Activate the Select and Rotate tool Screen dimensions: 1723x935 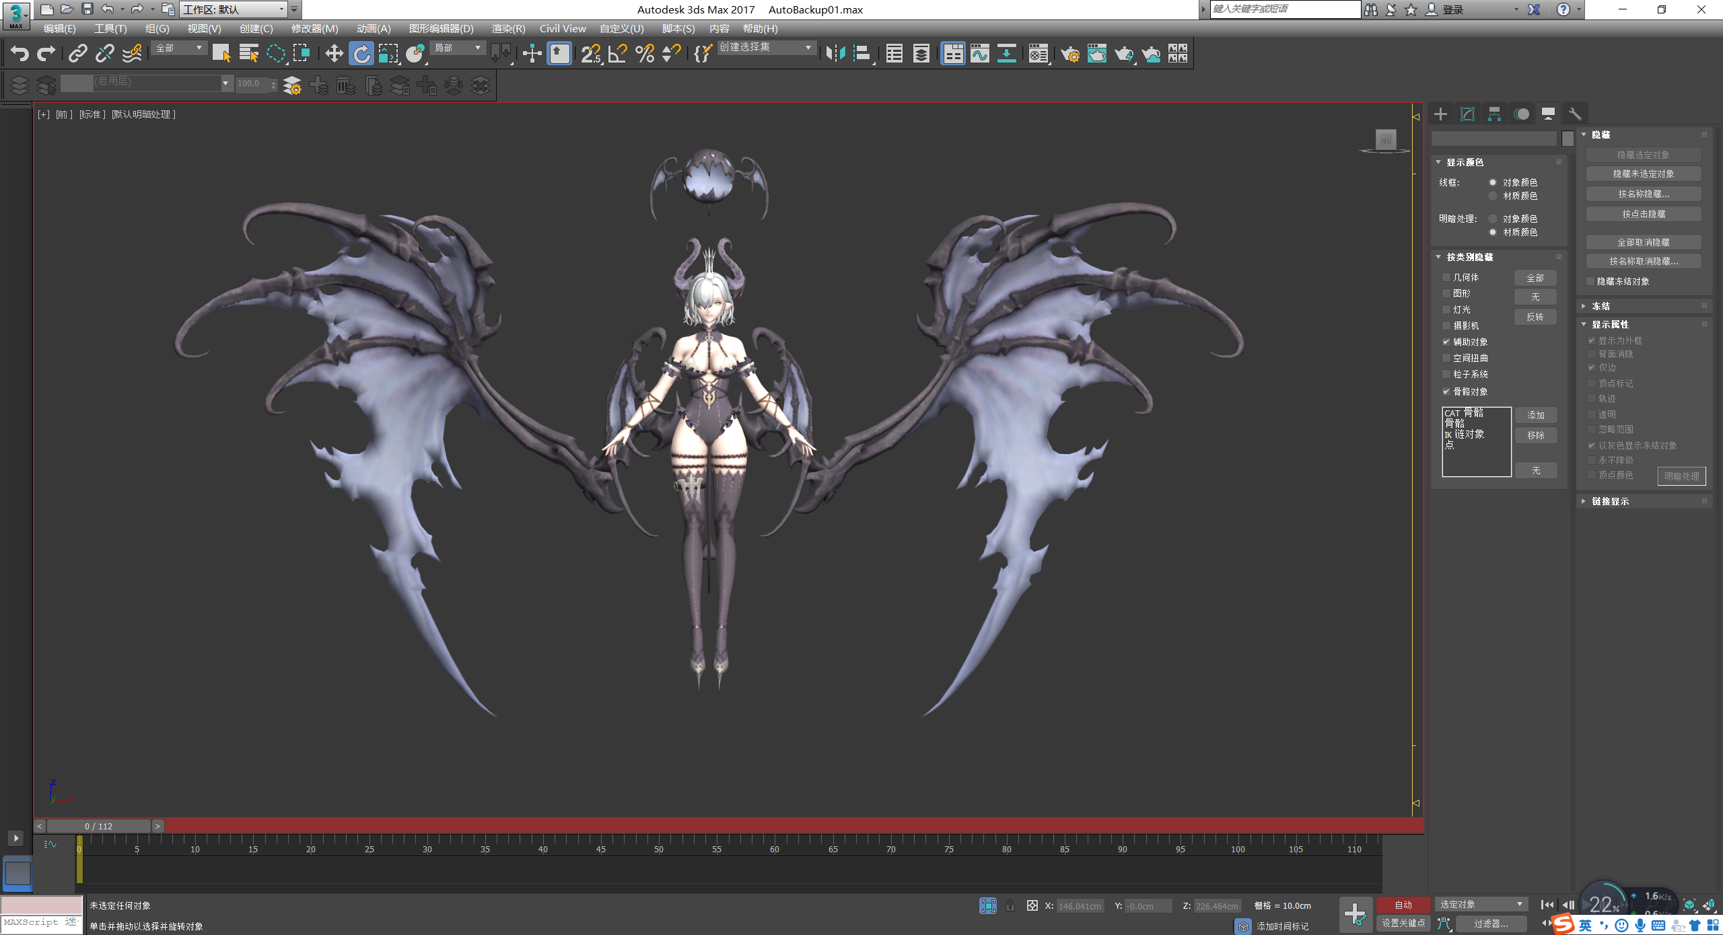point(361,53)
